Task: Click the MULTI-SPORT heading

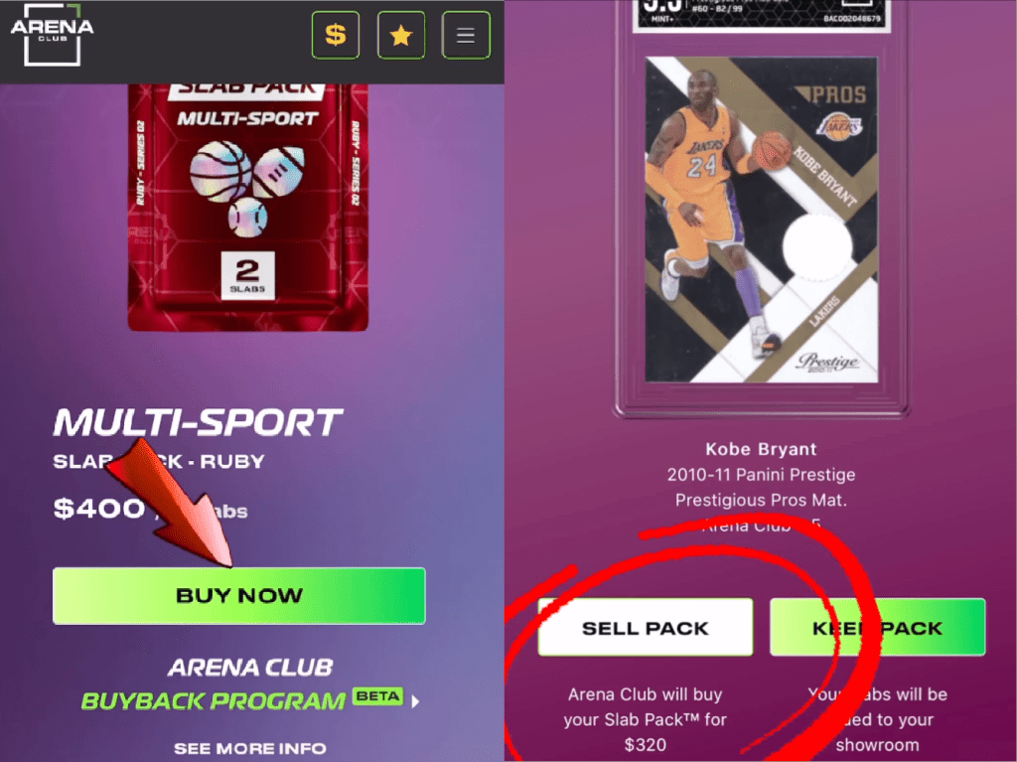Action: (198, 422)
